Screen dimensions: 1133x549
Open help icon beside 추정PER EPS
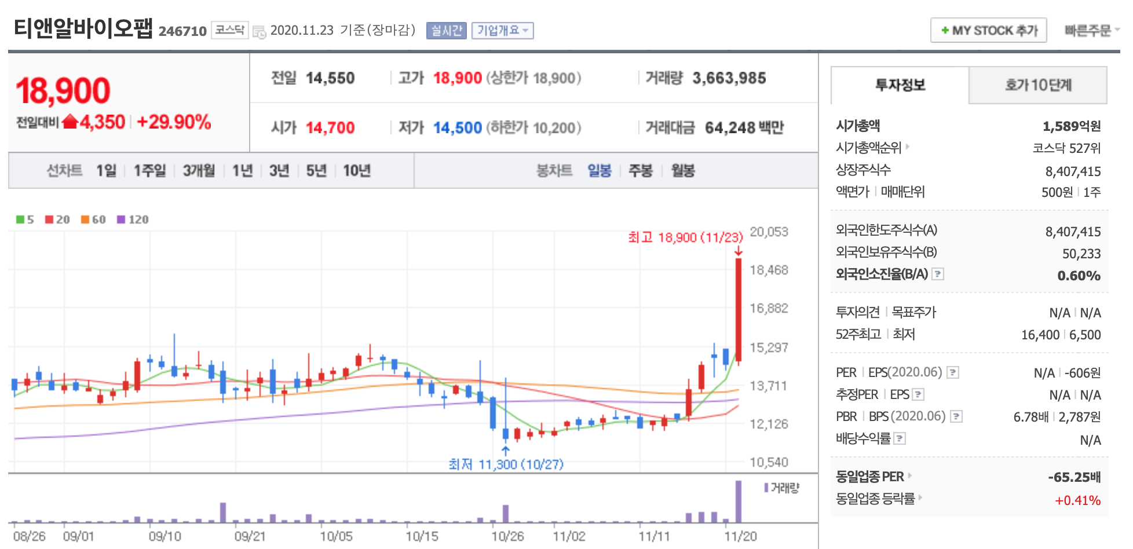click(x=918, y=394)
